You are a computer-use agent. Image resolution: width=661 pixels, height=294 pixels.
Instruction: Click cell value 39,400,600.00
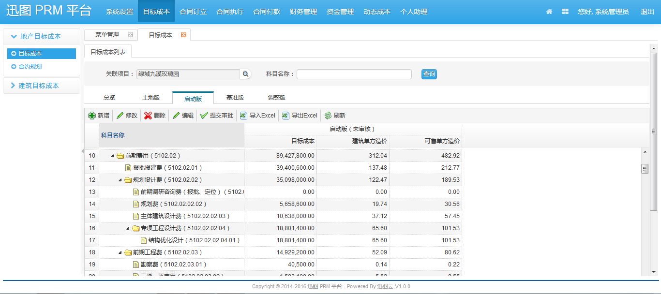pos(295,168)
